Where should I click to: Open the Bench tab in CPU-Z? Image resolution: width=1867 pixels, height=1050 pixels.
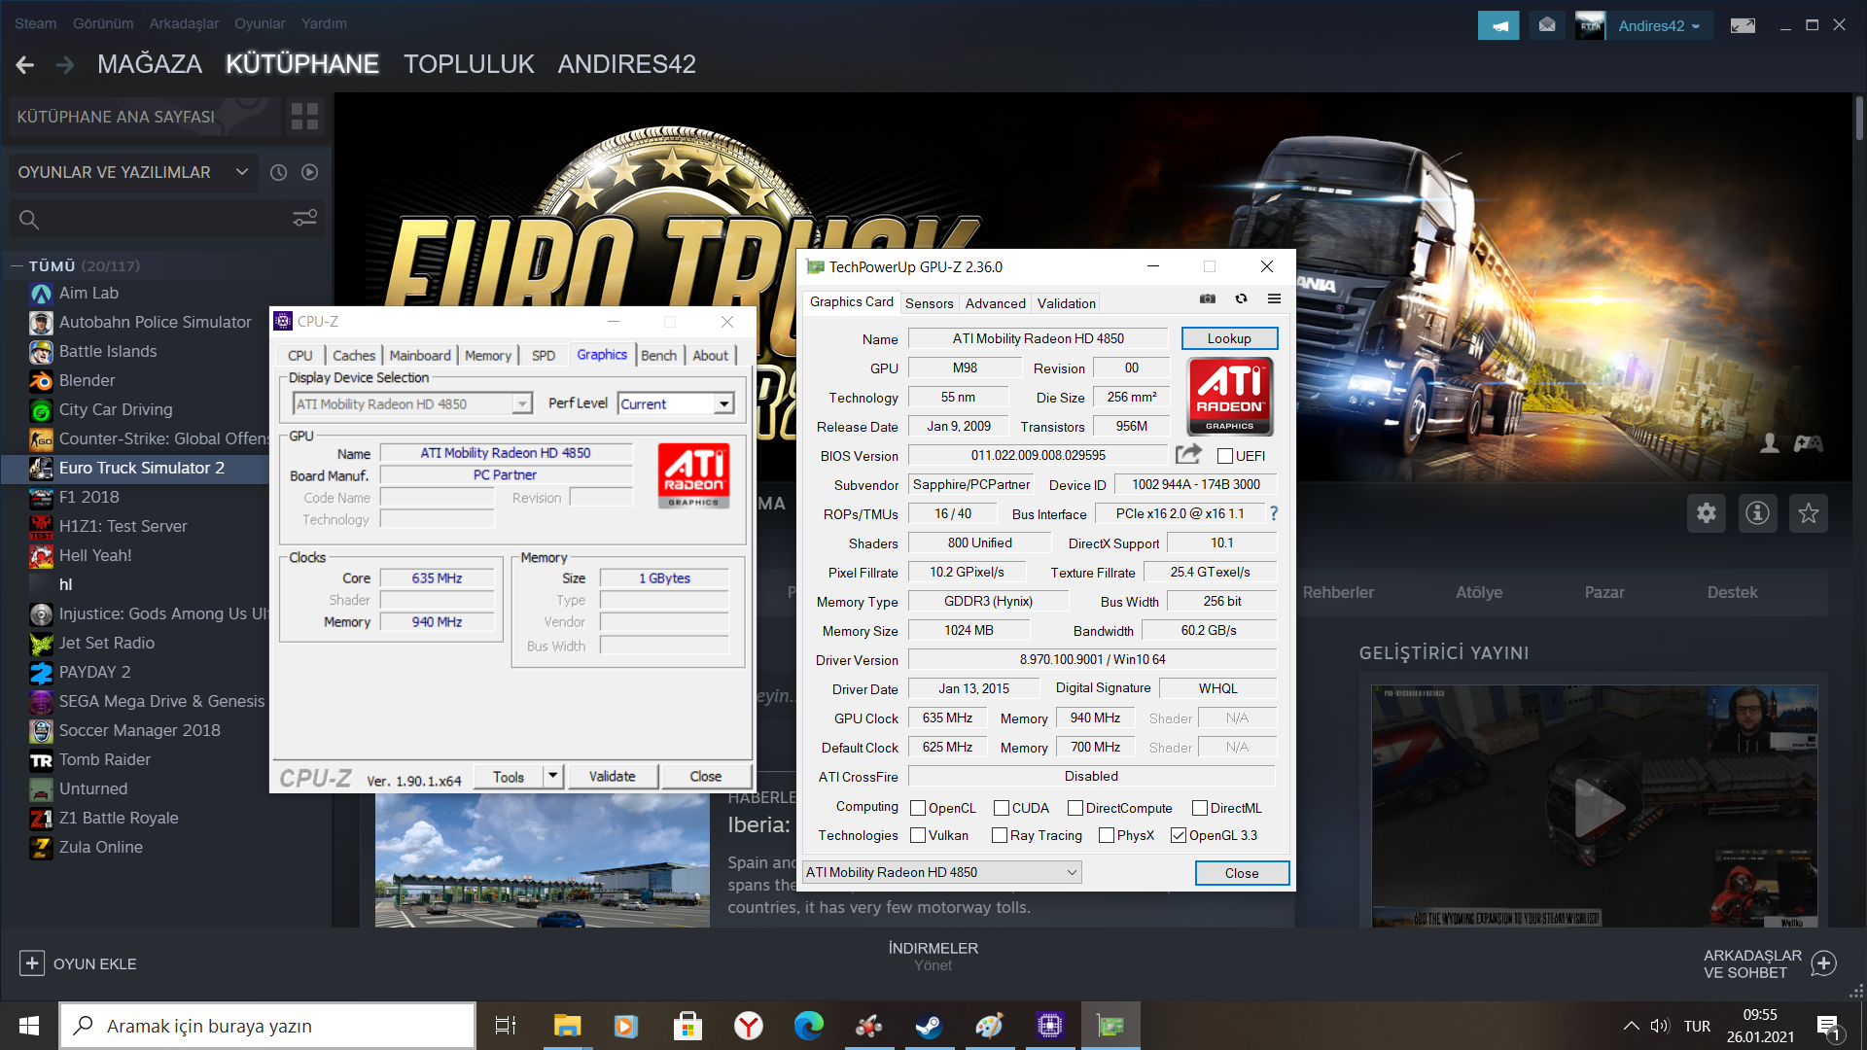659,355
